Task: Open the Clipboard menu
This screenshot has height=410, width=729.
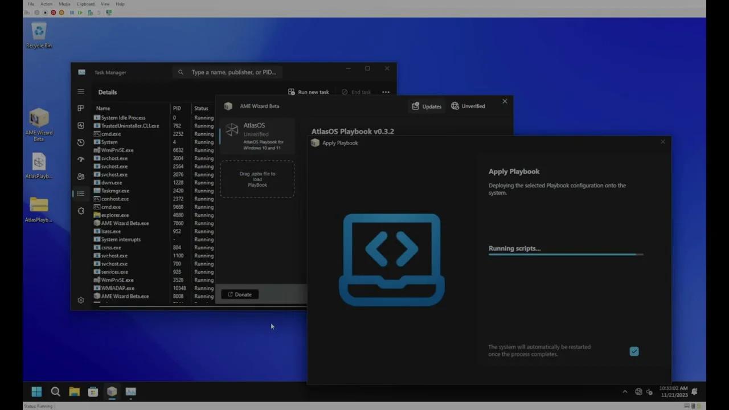Action: click(x=85, y=4)
